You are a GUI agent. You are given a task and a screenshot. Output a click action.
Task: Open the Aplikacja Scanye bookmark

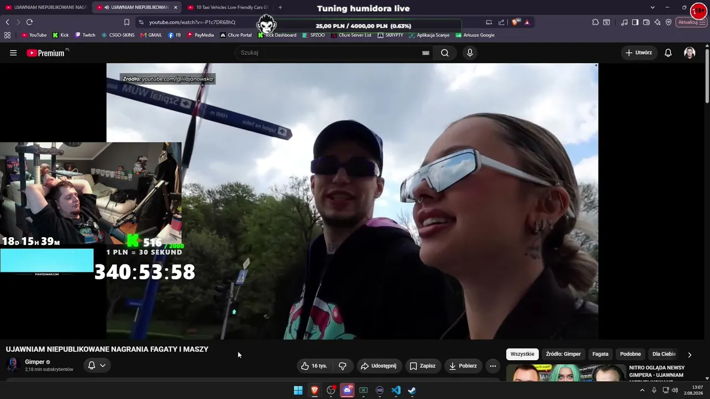429,35
